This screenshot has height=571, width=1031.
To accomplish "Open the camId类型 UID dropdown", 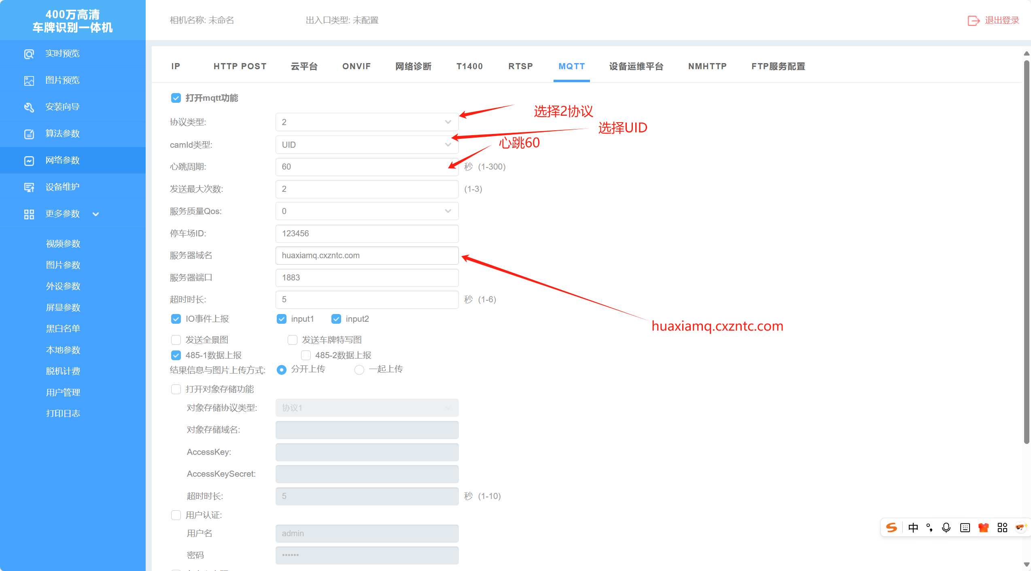I will coord(367,145).
